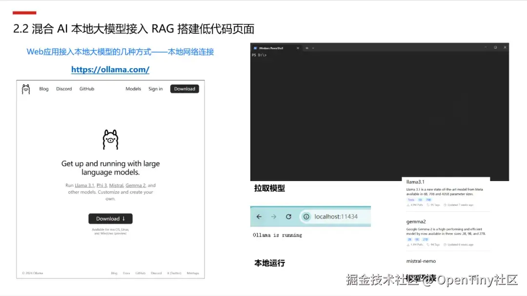Click the central Download button
This screenshot has width=527, height=296.
pos(110,218)
